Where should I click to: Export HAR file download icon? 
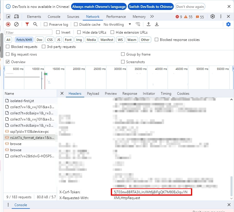[157, 24]
